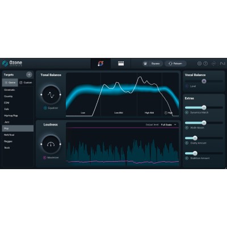This screenshot has width=227, height=227.
Task: Click the High-Mid band label
Action: click(x=149, y=113)
